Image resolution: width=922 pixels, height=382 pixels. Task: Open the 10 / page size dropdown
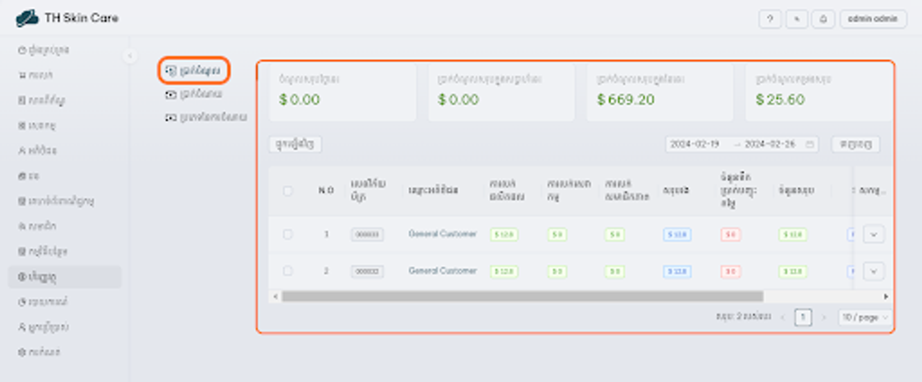pyautogui.click(x=864, y=317)
